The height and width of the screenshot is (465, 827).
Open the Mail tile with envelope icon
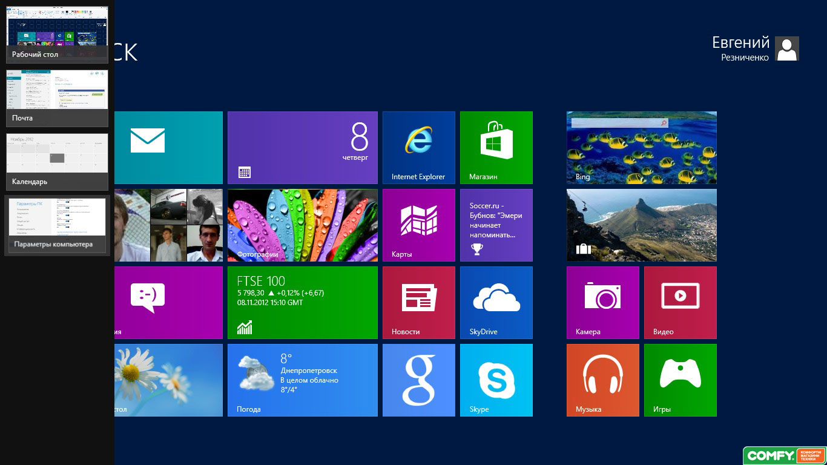point(168,148)
